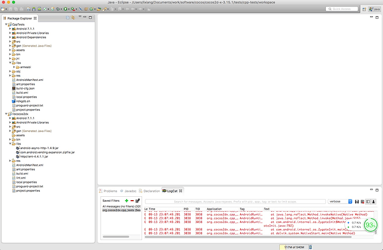
Task: Click the Run External Tools icon
Action: [73, 9]
